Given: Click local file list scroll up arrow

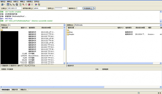Looking at the screenshot, I should coord(64,28).
